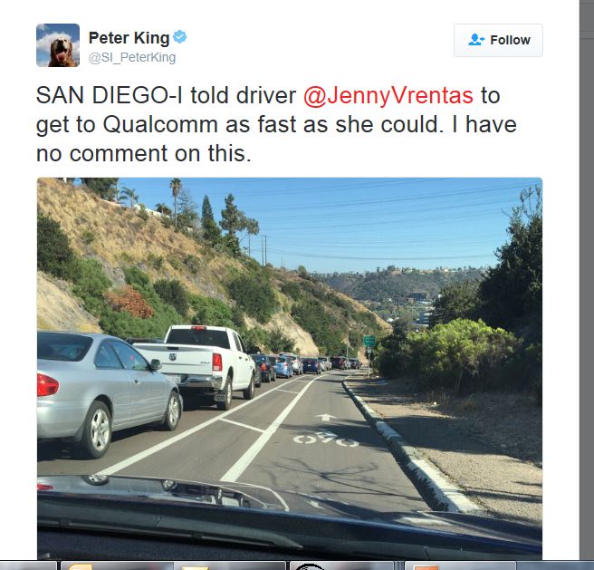Select the leftmost taskbar button
Screen dimensions: 594x570
[28, 565]
